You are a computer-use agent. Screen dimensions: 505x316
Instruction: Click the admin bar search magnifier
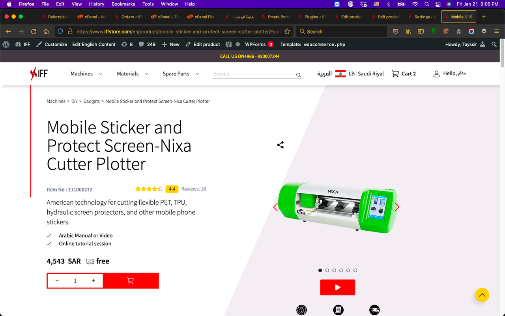click(494, 44)
